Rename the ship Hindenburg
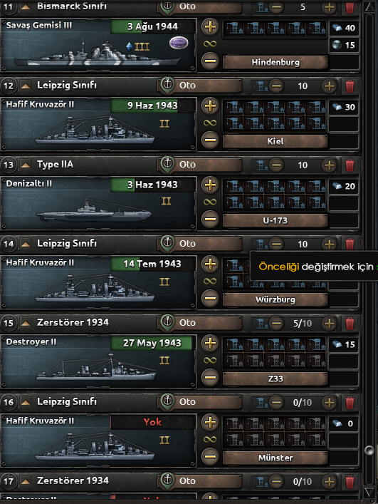Image resolution: width=378 pixels, height=504 pixels. 275,62
